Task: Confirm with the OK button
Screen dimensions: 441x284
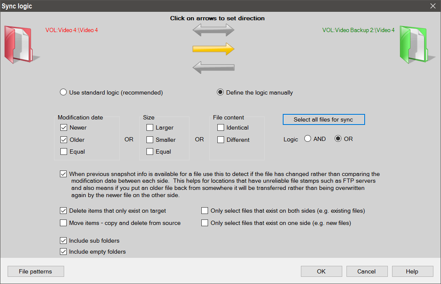Action: coord(321,271)
